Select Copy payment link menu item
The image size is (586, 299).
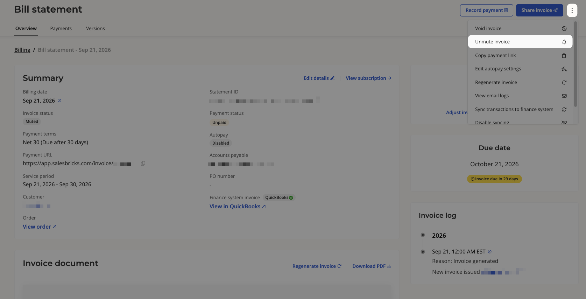tap(520, 55)
